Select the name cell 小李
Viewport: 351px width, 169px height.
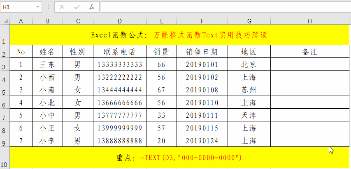coord(47,140)
